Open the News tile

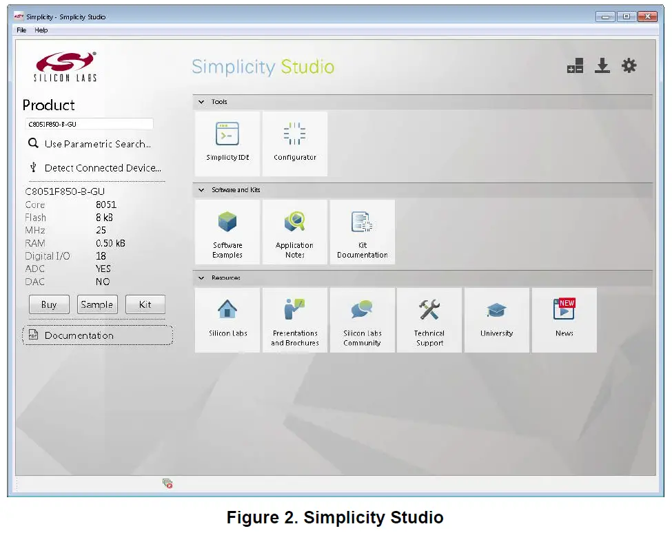(564, 320)
